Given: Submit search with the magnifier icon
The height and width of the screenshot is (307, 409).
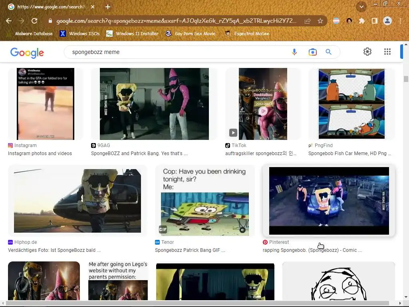Looking at the screenshot, I should coord(329,52).
